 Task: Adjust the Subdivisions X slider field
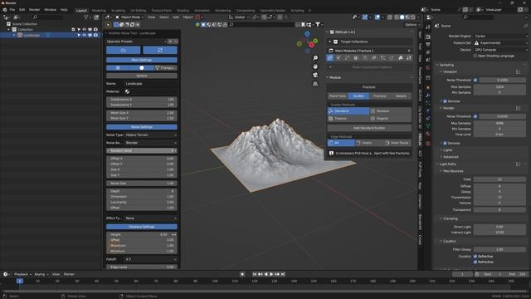pyautogui.click(x=142, y=100)
